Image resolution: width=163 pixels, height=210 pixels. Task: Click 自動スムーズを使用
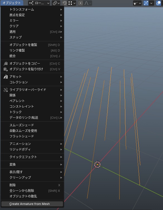(32, 131)
